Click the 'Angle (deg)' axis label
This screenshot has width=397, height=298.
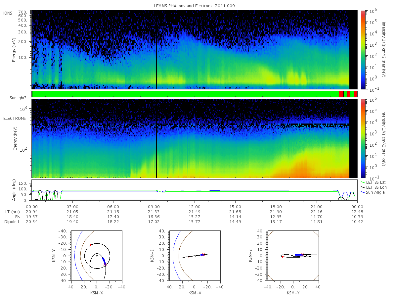tap(14, 190)
